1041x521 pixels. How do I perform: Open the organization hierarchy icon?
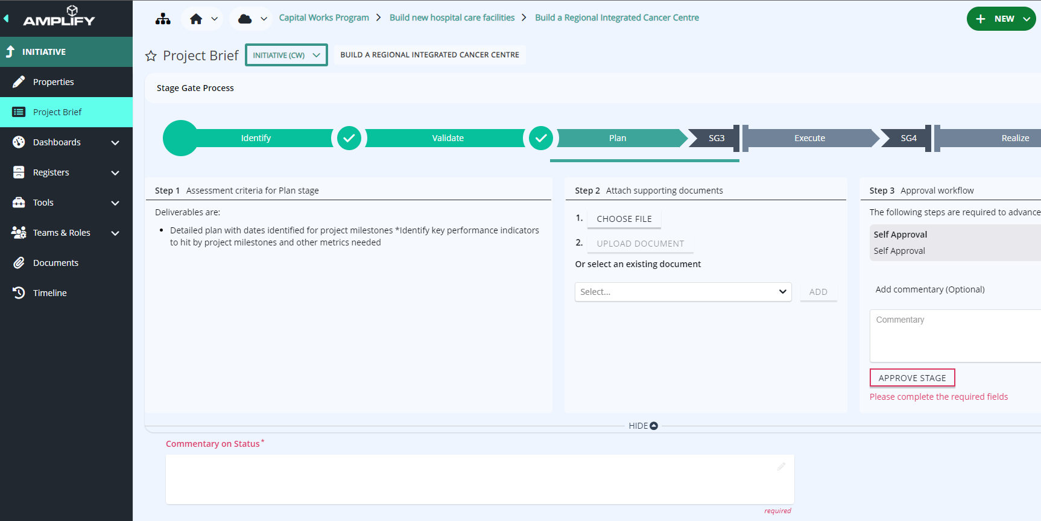point(163,19)
